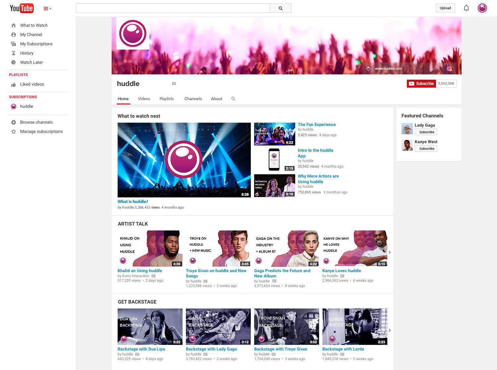Focus the top search input field

pyautogui.click(x=173, y=8)
